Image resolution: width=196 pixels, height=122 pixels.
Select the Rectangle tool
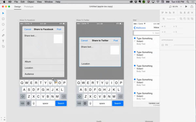tap(3, 19)
